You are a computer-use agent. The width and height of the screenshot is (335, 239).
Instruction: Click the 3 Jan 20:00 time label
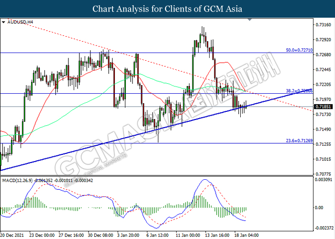tap(128, 235)
